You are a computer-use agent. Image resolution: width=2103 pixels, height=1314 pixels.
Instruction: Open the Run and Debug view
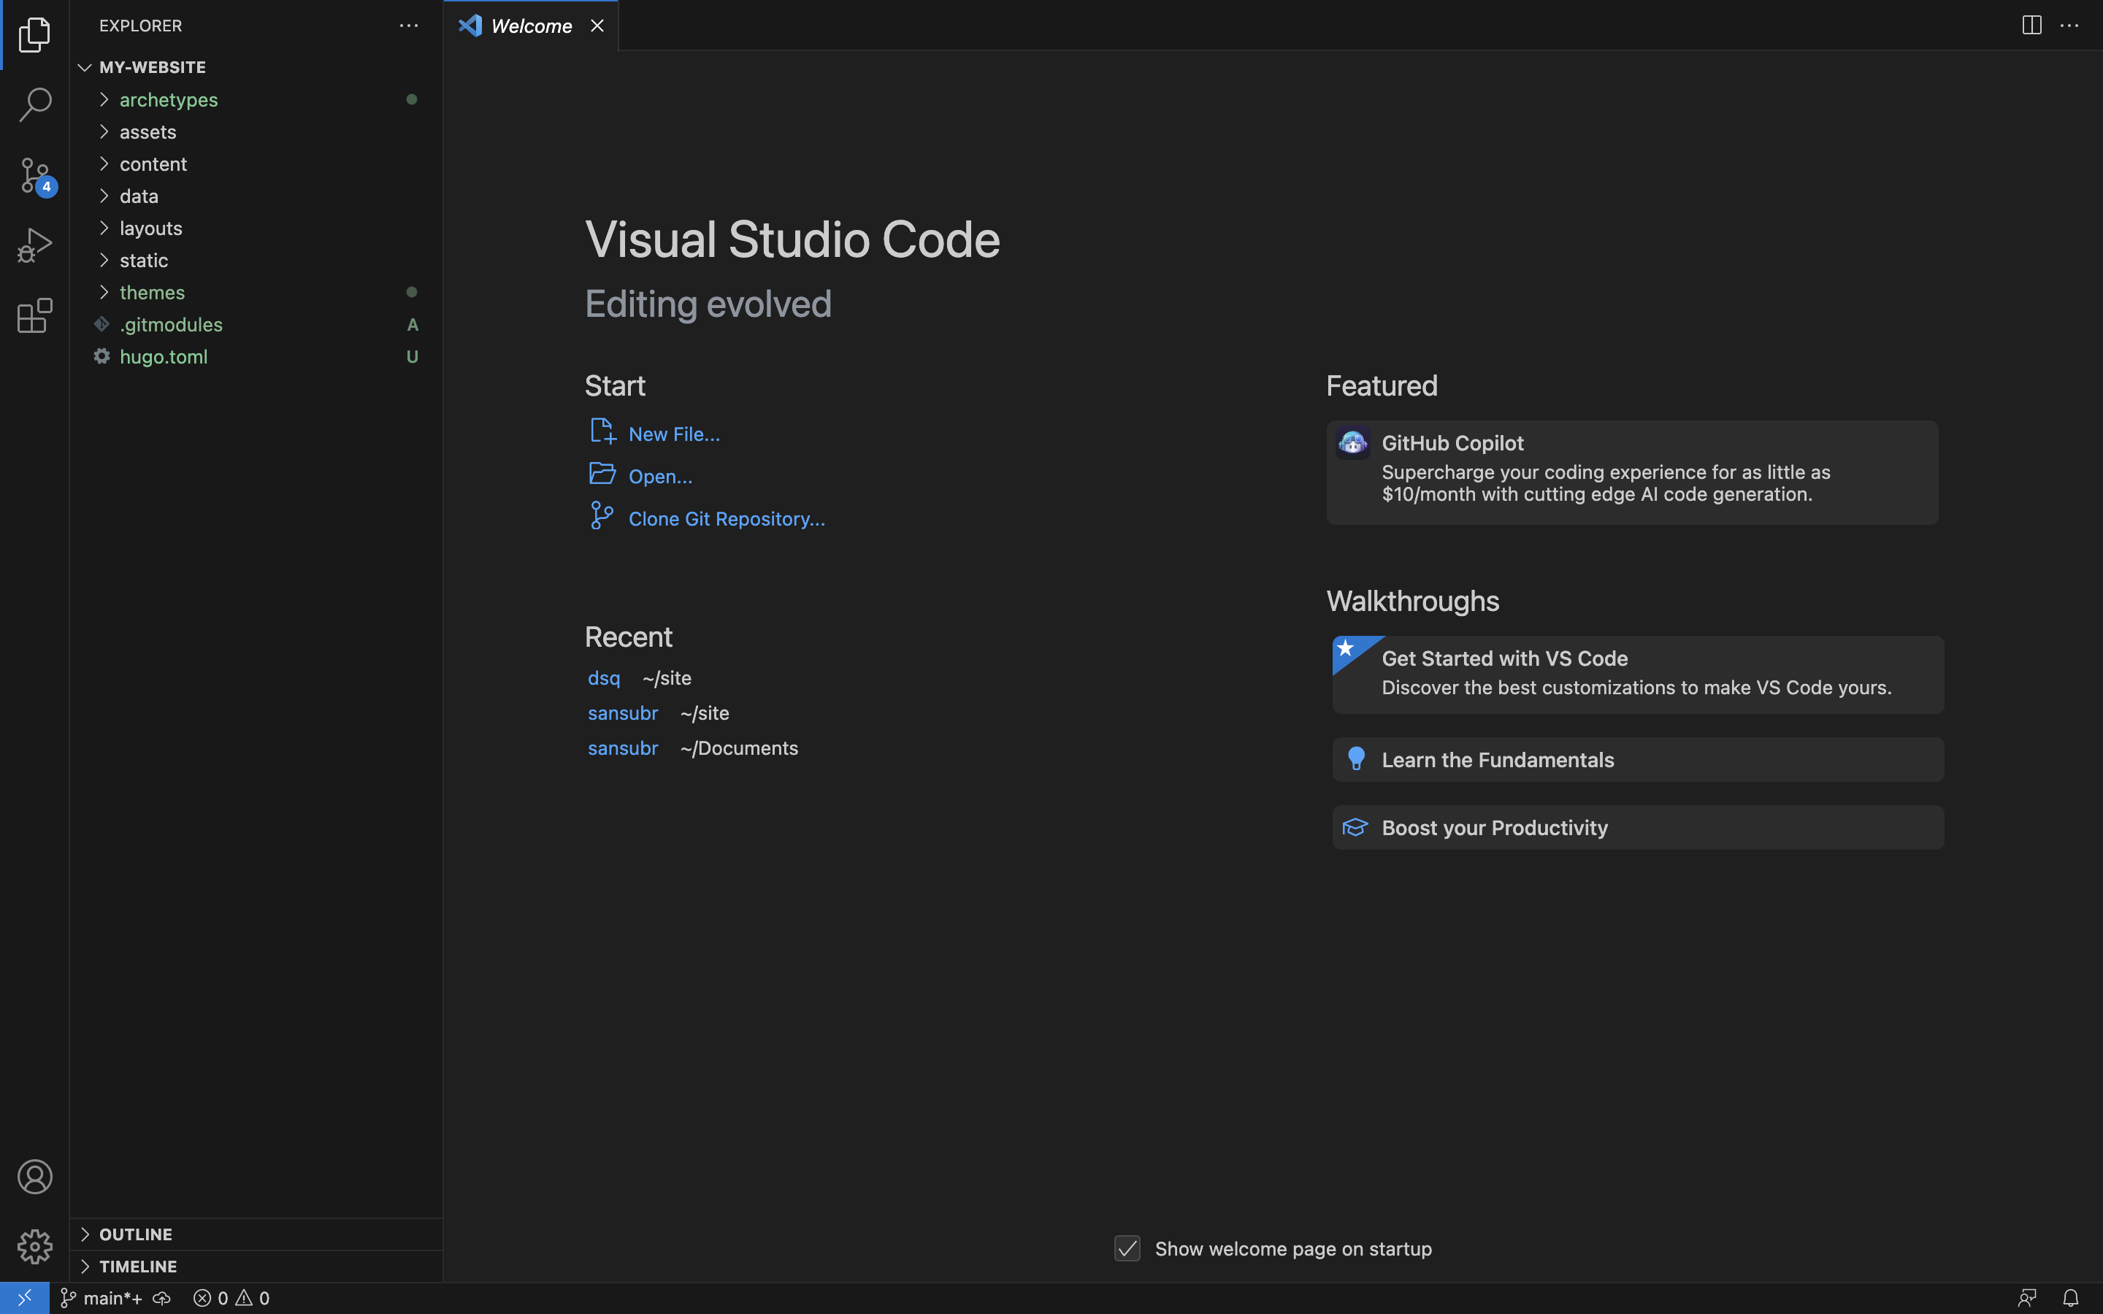(35, 245)
